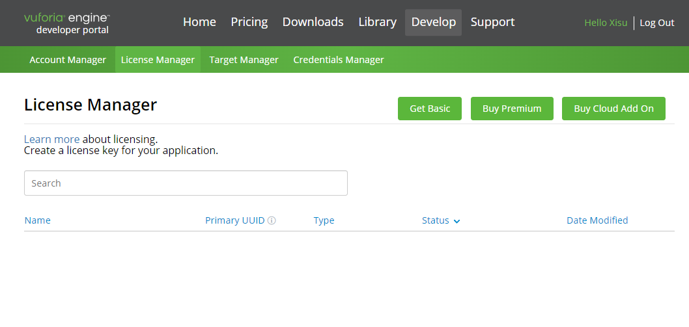This screenshot has height=327, width=689.
Task: Open the Home navigation item
Action: [x=199, y=22]
